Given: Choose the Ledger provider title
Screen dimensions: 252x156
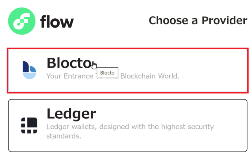Looking at the screenshot, I should click(x=71, y=114).
